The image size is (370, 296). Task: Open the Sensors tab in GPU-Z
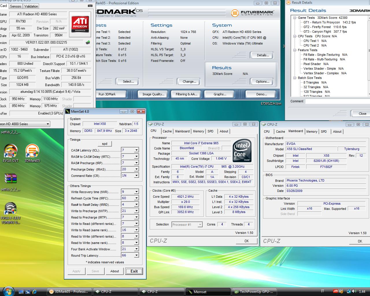(x=16, y=6)
